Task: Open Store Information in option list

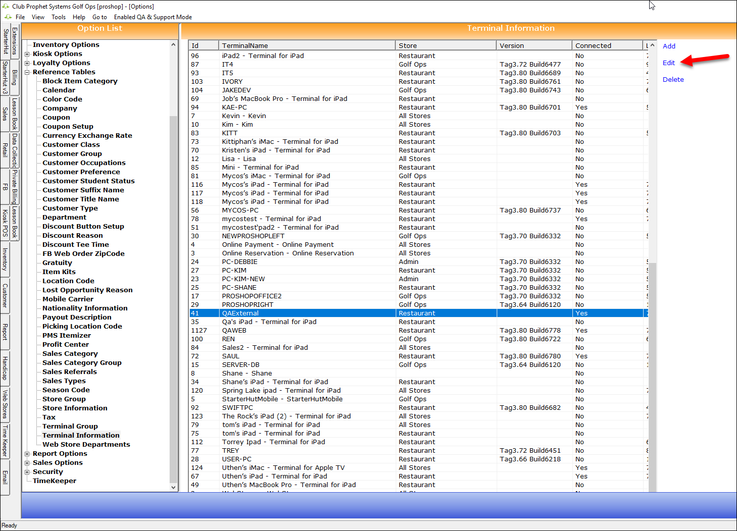Action: click(x=75, y=408)
